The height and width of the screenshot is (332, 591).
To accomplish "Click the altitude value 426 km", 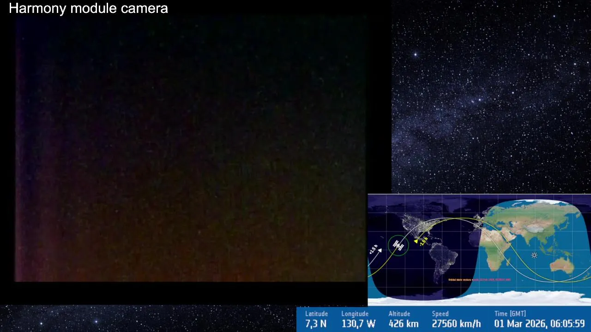I will pos(404,324).
